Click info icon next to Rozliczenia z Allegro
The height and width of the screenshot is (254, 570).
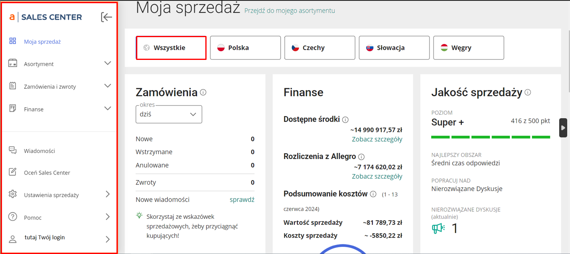click(x=361, y=157)
